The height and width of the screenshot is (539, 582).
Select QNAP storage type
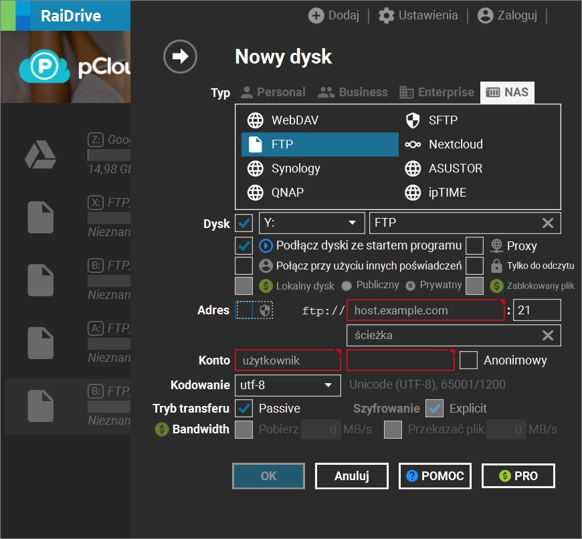click(320, 193)
